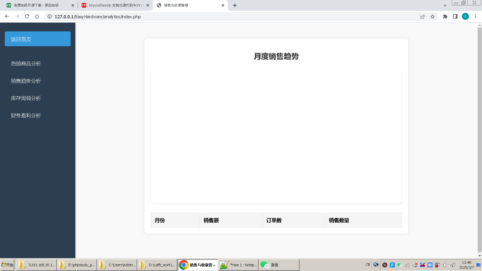Click the page vertical scrollbar

pos(479,139)
